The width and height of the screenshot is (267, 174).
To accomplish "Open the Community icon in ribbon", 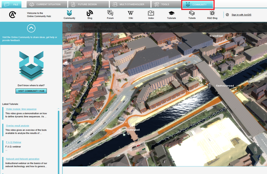I will coord(69,14).
